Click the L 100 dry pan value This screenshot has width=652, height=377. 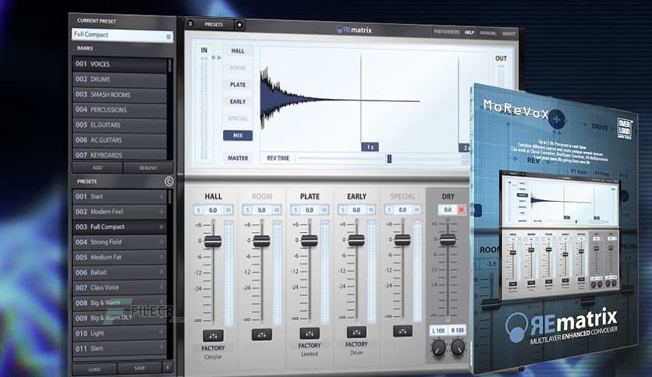[x=438, y=330]
